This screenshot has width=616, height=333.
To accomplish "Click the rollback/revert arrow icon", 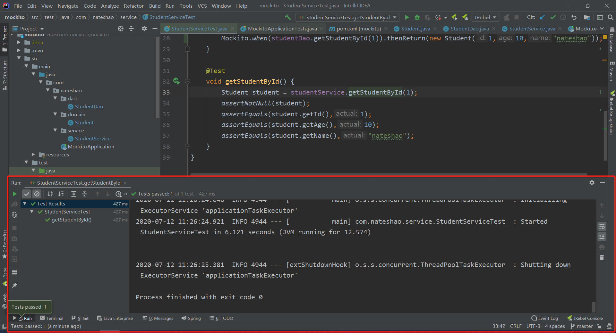I will point(574,17).
